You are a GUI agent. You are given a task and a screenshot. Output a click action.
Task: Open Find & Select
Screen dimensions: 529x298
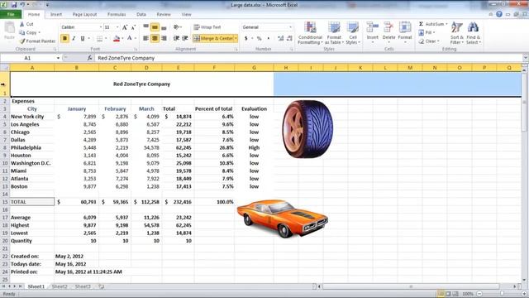coord(473,33)
